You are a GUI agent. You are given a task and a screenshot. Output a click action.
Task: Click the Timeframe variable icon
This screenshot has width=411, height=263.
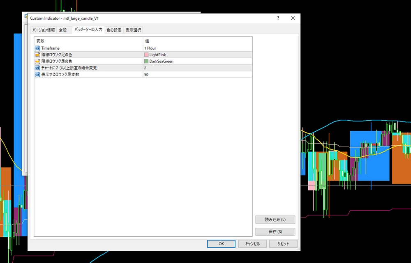[x=37, y=48]
